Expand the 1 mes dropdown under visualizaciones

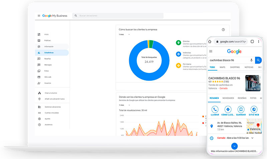124,105
